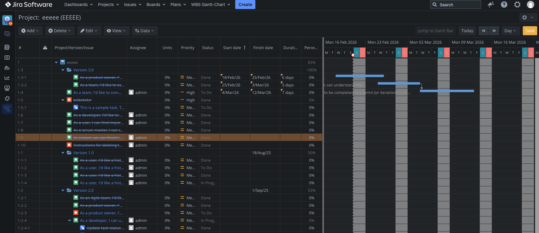Open the WBS Gantt-Chart menu
Screen dimensions: 539x233
point(211,5)
